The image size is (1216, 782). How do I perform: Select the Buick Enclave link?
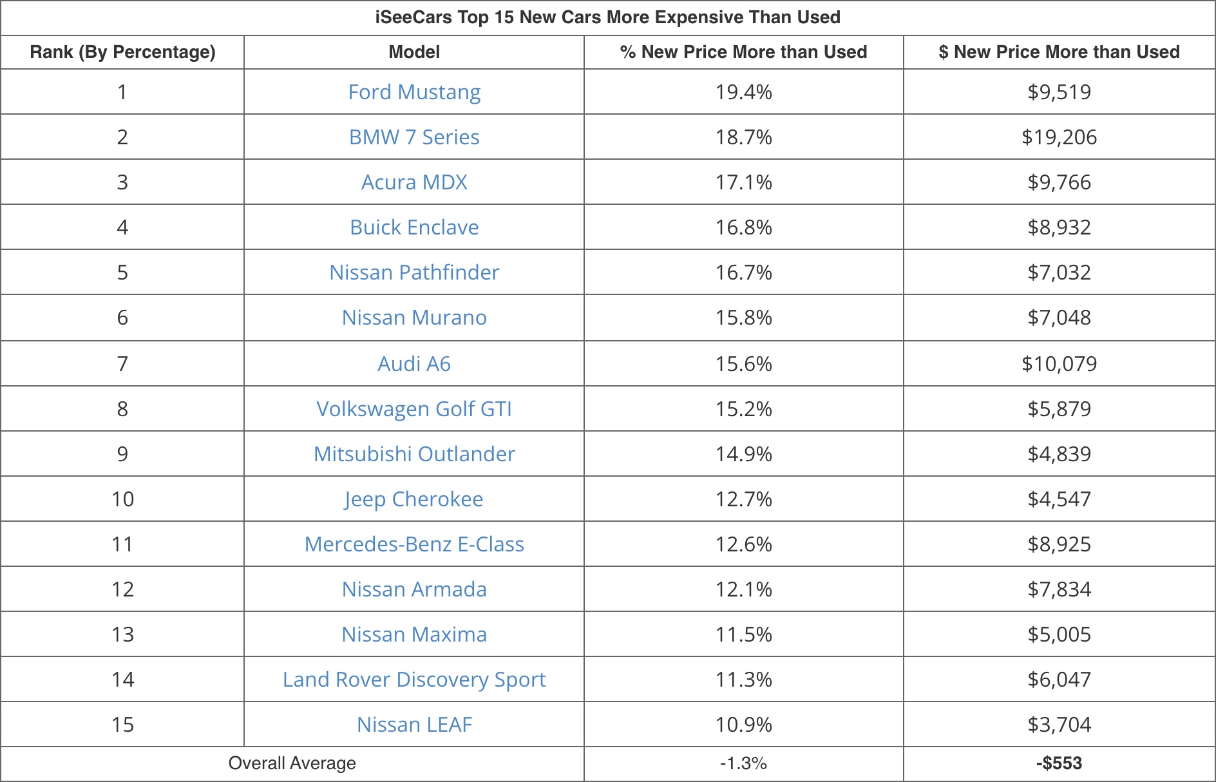pyautogui.click(x=414, y=227)
